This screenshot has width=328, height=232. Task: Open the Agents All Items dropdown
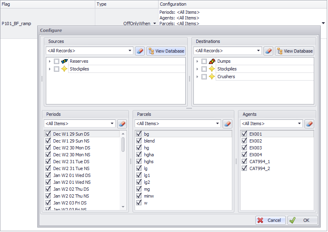pos(299,123)
